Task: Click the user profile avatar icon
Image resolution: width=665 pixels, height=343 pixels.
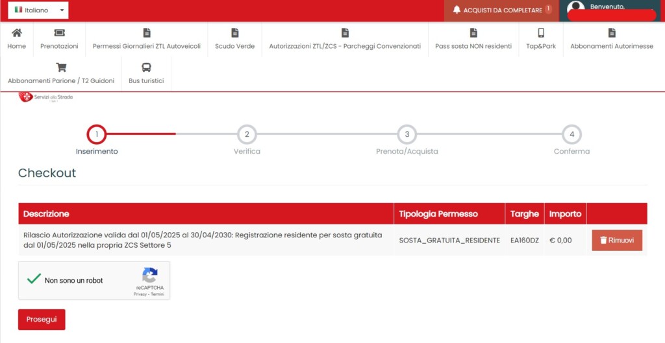Action: tap(575, 9)
